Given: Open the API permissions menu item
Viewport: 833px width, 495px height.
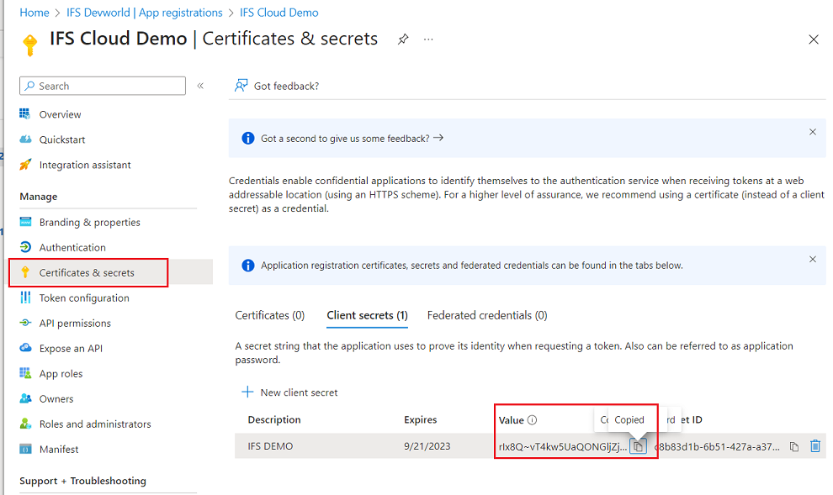Looking at the screenshot, I should 75,323.
